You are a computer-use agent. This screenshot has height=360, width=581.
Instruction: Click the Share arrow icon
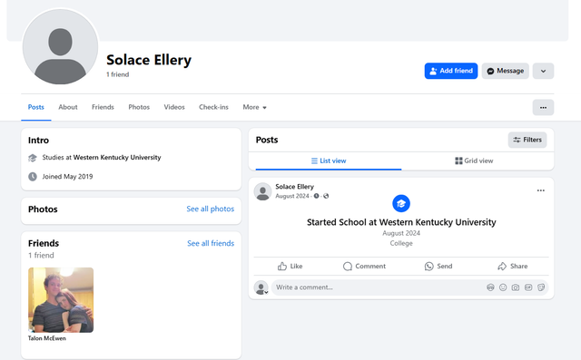point(502,267)
